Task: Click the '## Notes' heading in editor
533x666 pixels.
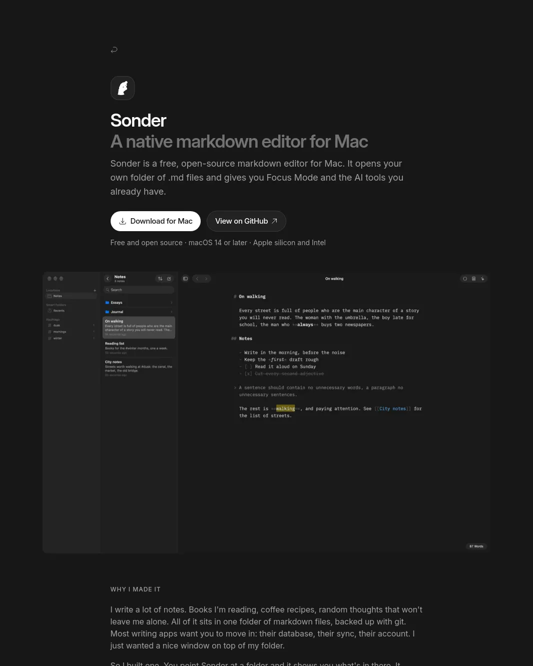Action: [x=242, y=339]
